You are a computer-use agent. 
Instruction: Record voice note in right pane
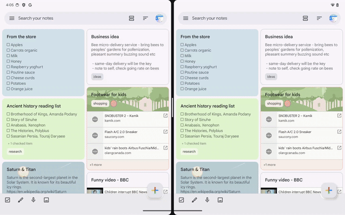coord(207,200)
